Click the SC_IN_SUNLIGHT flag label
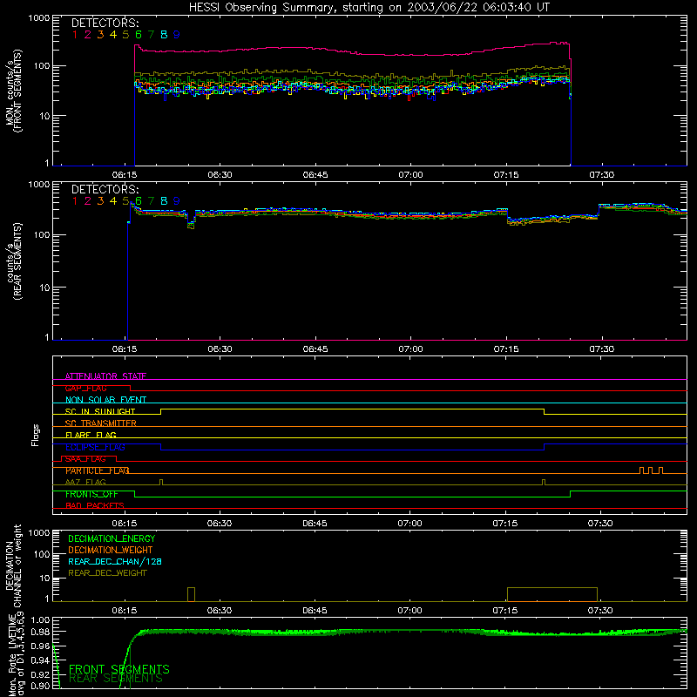The image size is (697, 697). [100, 411]
